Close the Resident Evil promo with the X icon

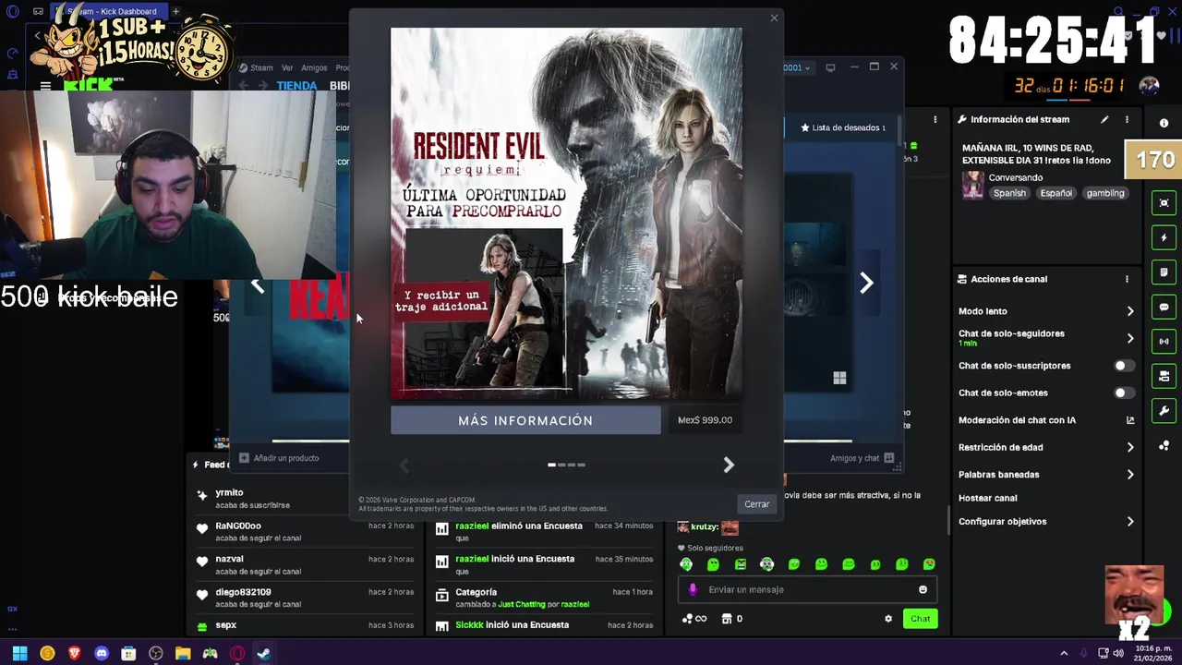pos(774,18)
